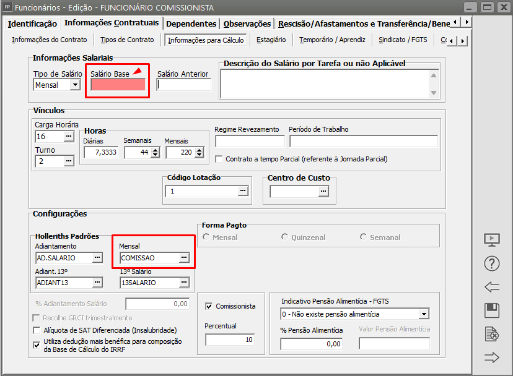Image resolution: width=513 pixels, height=376 pixels.
Task: Toggle Alíquota de SAT Diferenciada checkbox
Action: (37, 330)
